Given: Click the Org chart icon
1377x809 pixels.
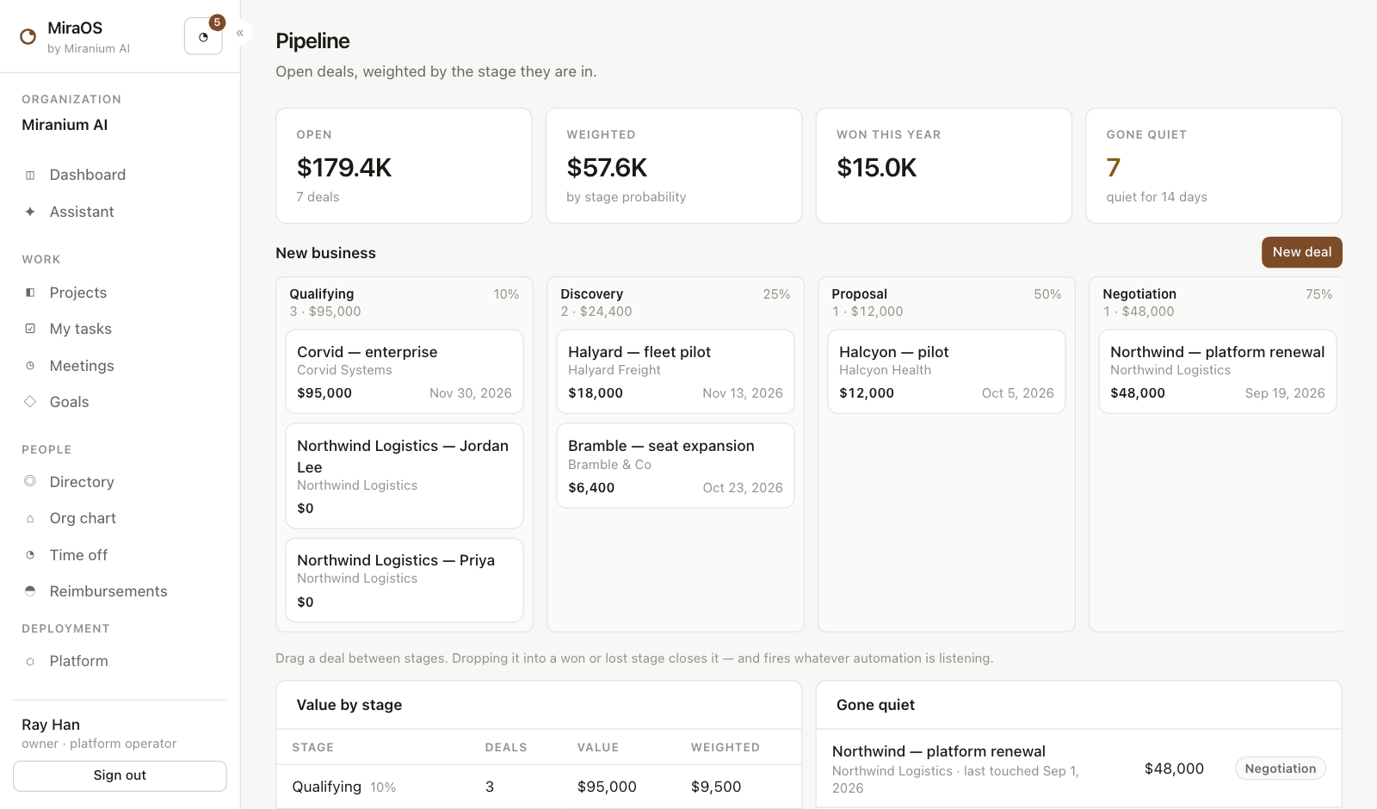Looking at the screenshot, I should (30, 518).
